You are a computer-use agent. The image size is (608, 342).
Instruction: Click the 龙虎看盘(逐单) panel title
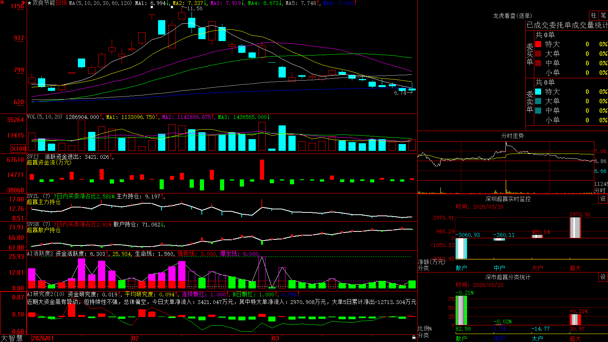click(x=512, y=16)
